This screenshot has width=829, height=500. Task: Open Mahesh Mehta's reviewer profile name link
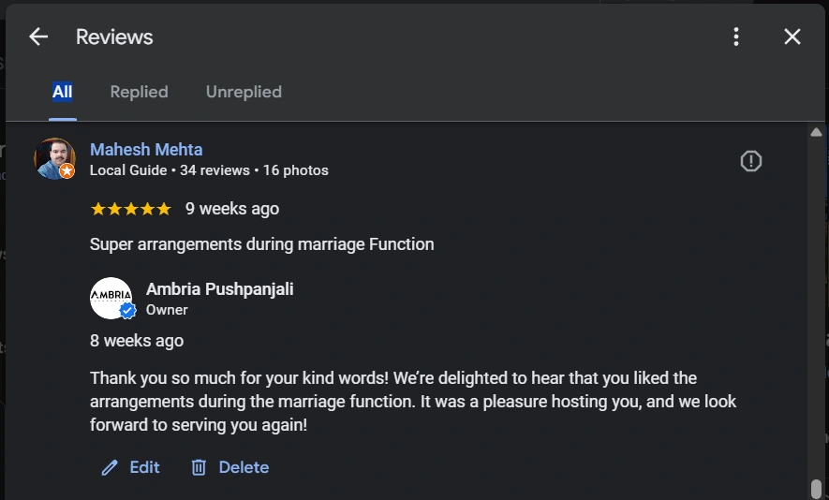[x=146, y=150]
